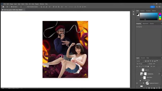Screen dimensions: 162x91
Task: Switch to the Paths tab
Action: click(148, 58)
